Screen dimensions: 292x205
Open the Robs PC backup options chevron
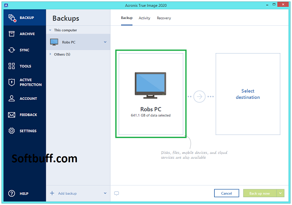pyautogui.click(x=105, y=42)
